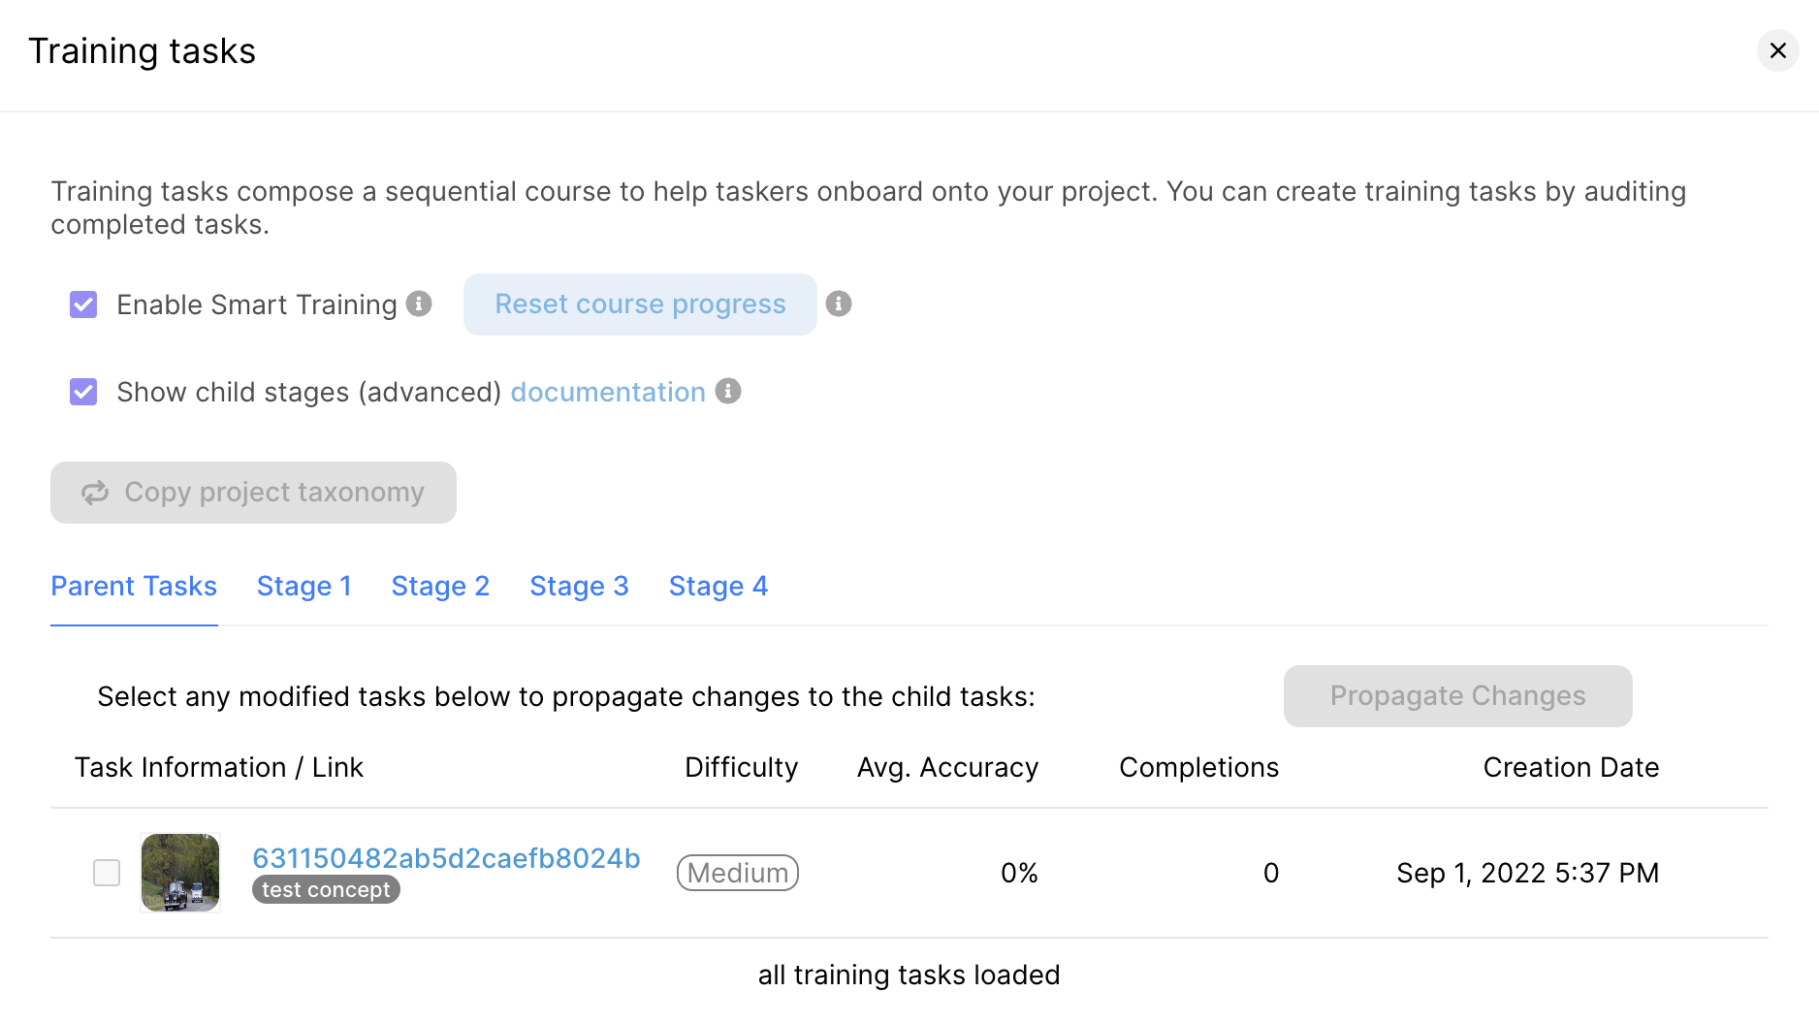
Task: Click the Copy project taxonomy button
Action: coord(253,493)
